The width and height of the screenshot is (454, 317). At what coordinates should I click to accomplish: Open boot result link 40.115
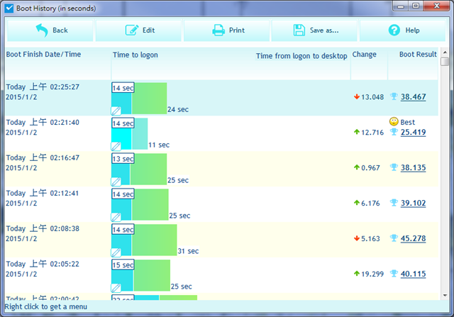413,274
